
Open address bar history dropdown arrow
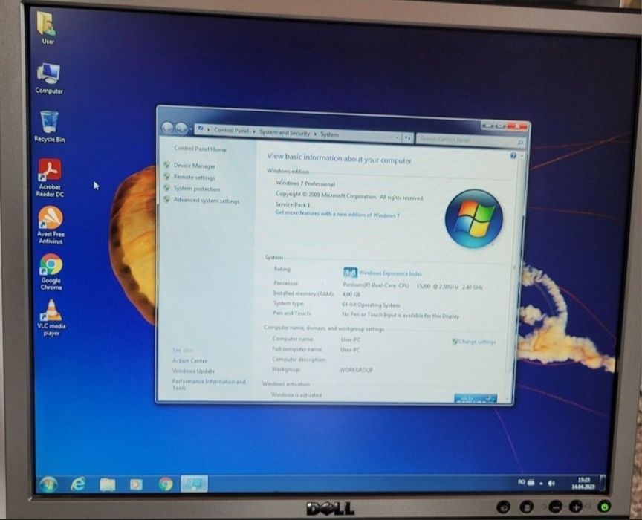[x=397, y=138]
